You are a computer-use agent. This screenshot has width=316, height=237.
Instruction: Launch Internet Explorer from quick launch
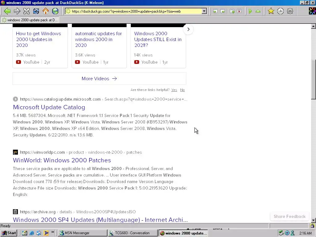[32, 233]
